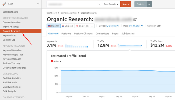Open Link Building Tool in sidebar
175x100 pixels.
(x=12, y=87)
